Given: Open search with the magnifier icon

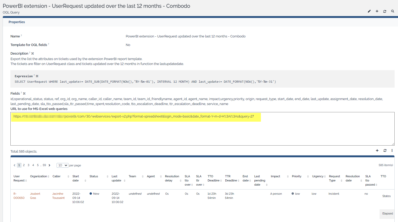Looking at the screenshot, I should click(x=393, y=11).
